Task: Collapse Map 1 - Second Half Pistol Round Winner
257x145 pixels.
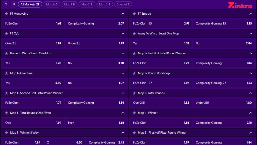Action: [123, 93]
